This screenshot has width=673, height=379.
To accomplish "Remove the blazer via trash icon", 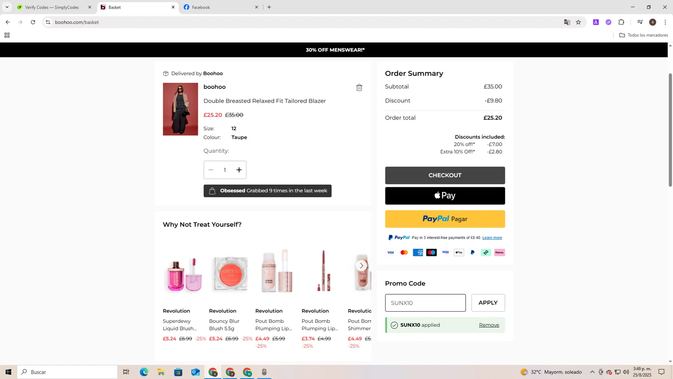I will (x=359, y=88).
